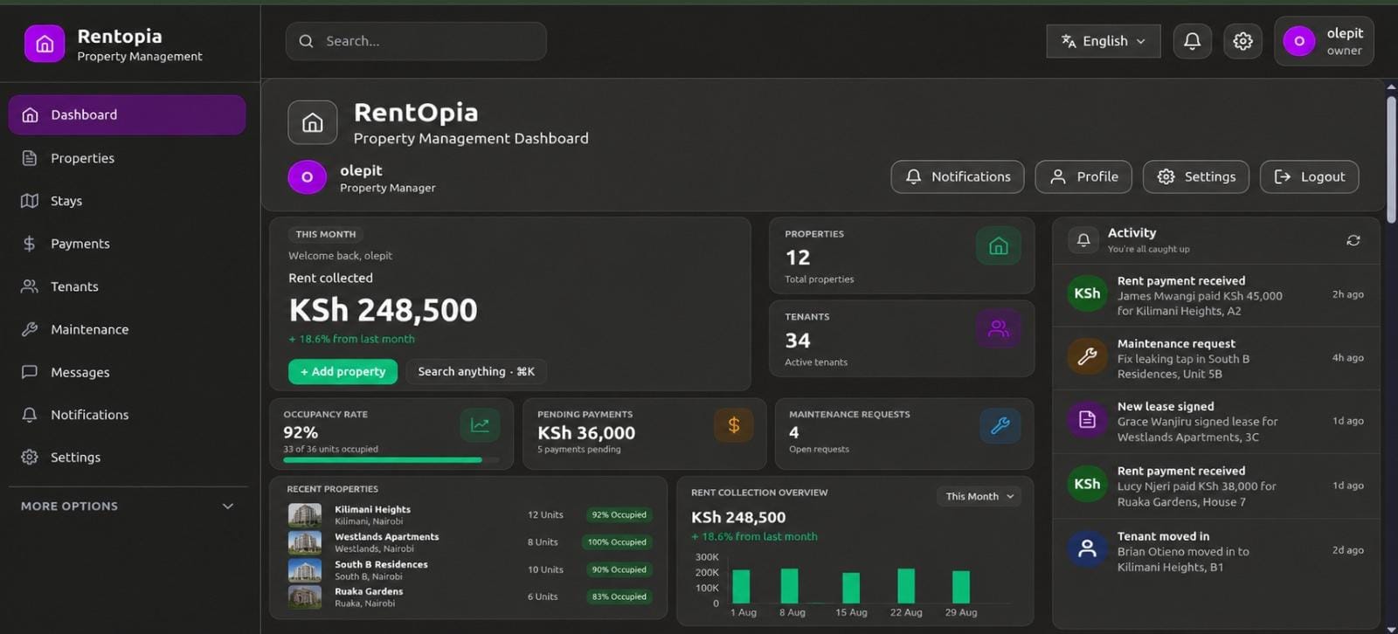This screenshot has width=1398, height=634.
Task: Click the occupancy rate progress bar
Action: tap(391, 460)
